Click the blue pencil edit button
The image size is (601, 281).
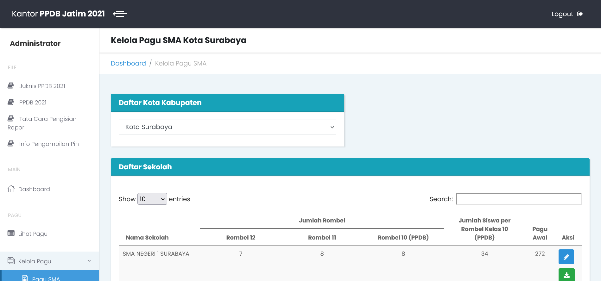pyautogui.click(x=566, y=257)
